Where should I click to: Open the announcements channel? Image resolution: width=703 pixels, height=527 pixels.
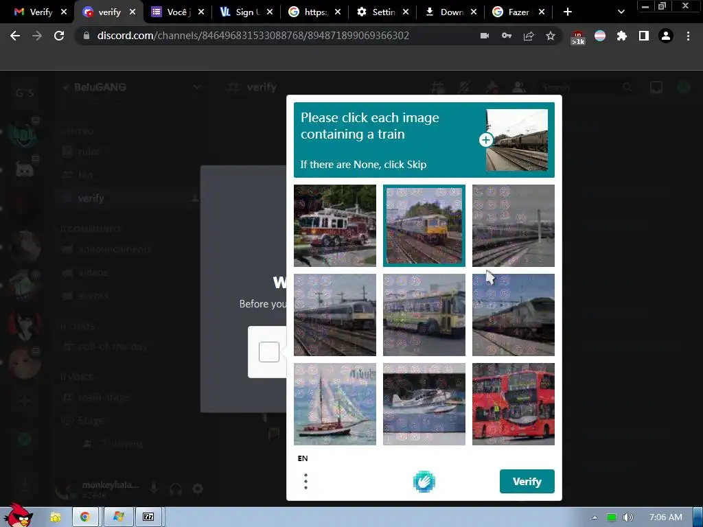[115, 249]
